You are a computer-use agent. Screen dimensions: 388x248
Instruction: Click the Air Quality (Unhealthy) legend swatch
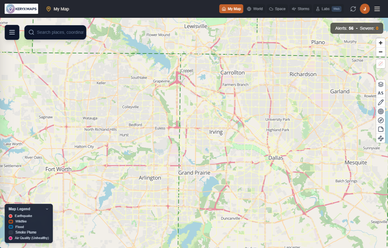[10, 238]
